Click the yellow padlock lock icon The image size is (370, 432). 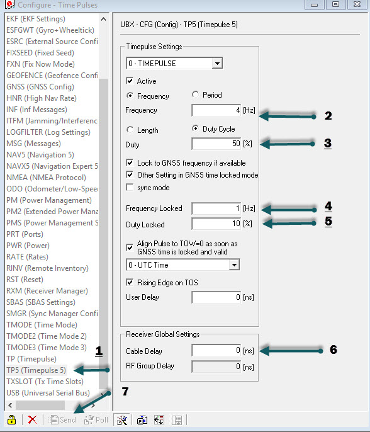pyautogui.click(x=11, y=419)
